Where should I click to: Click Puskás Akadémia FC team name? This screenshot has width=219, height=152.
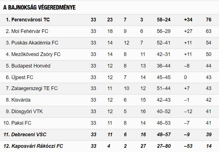tap(35, 43)
